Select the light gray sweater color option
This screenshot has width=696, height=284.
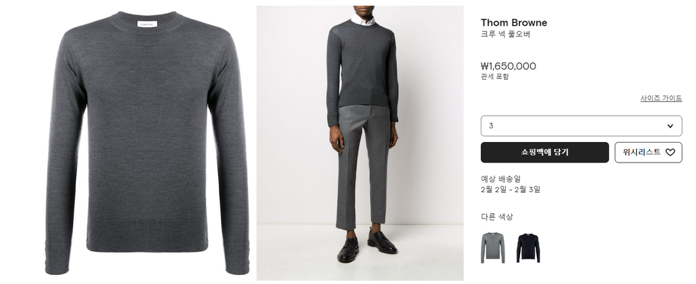pos(493,248)
